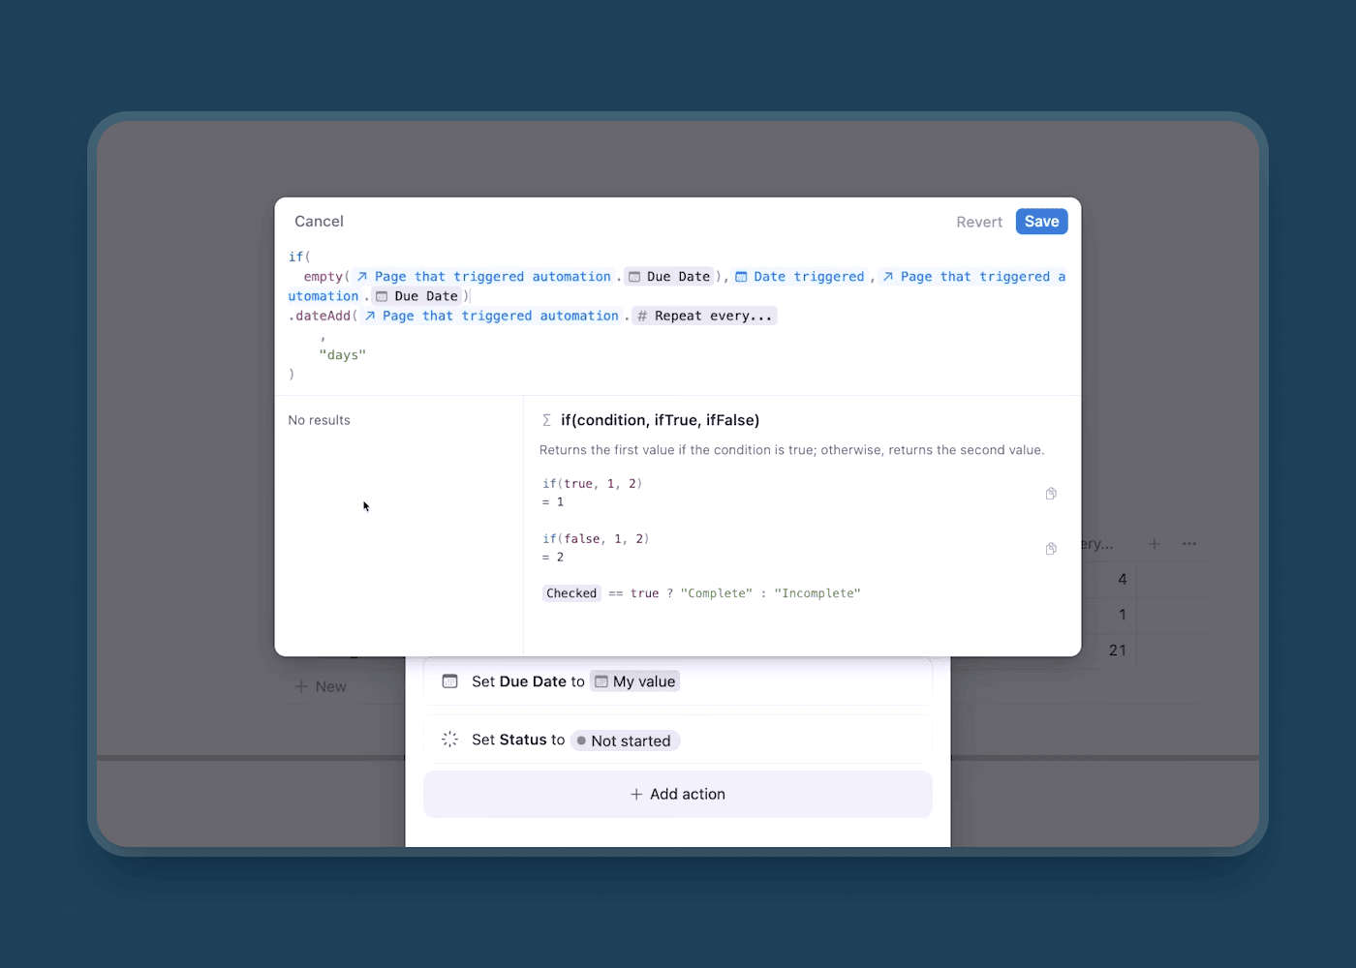Click the calendar icon beside Set Due Date
This screenshot has width=1356, height=968.
click(449, 681)
